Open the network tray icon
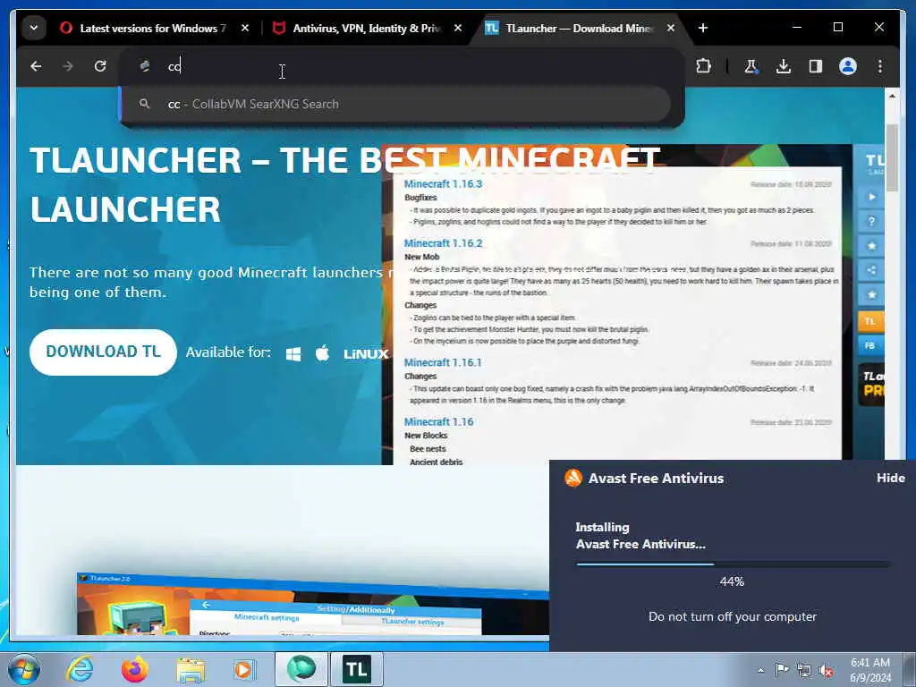The image size is (916, 687). click(x=804, y=670)
